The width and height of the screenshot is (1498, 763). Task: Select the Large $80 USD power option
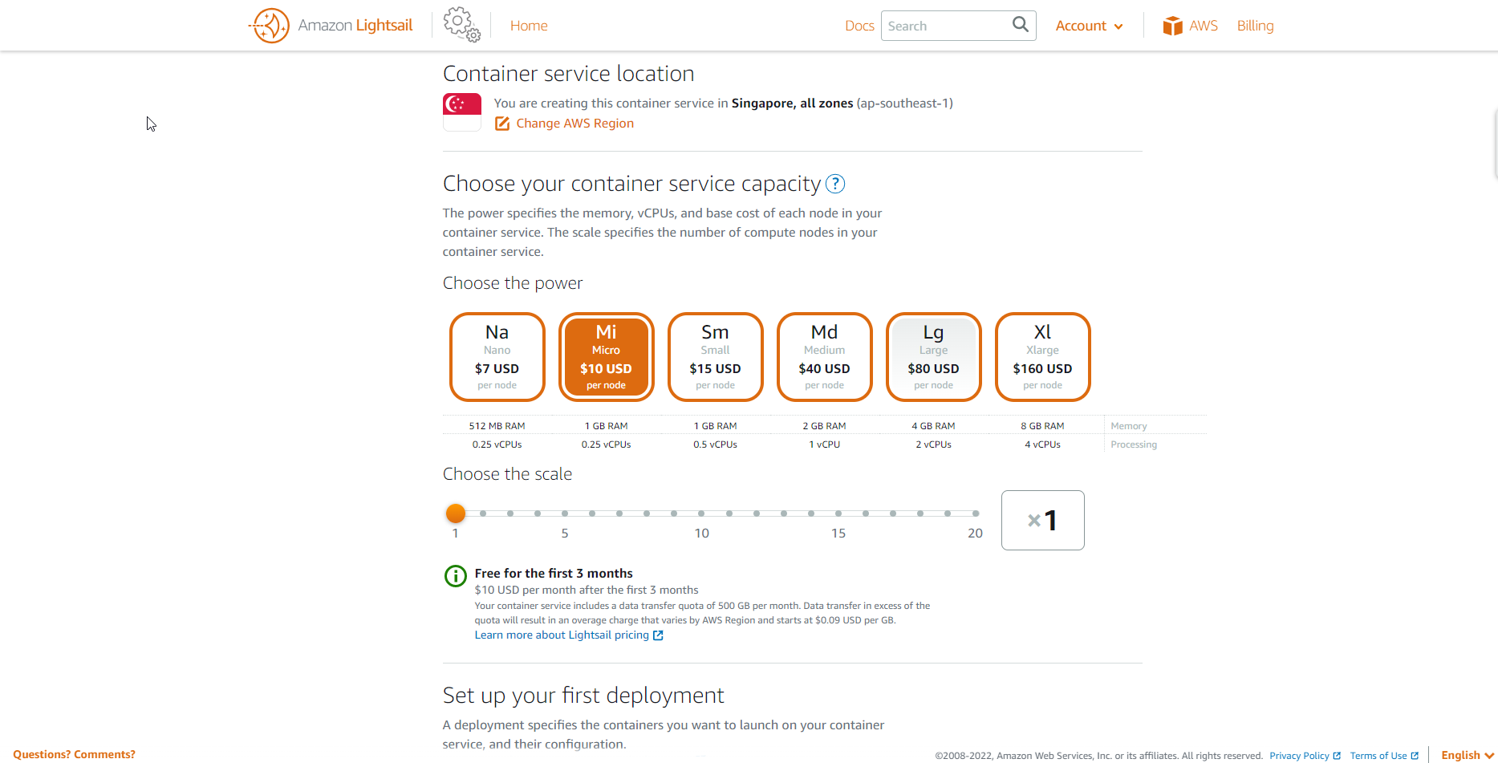click(934, 357)
